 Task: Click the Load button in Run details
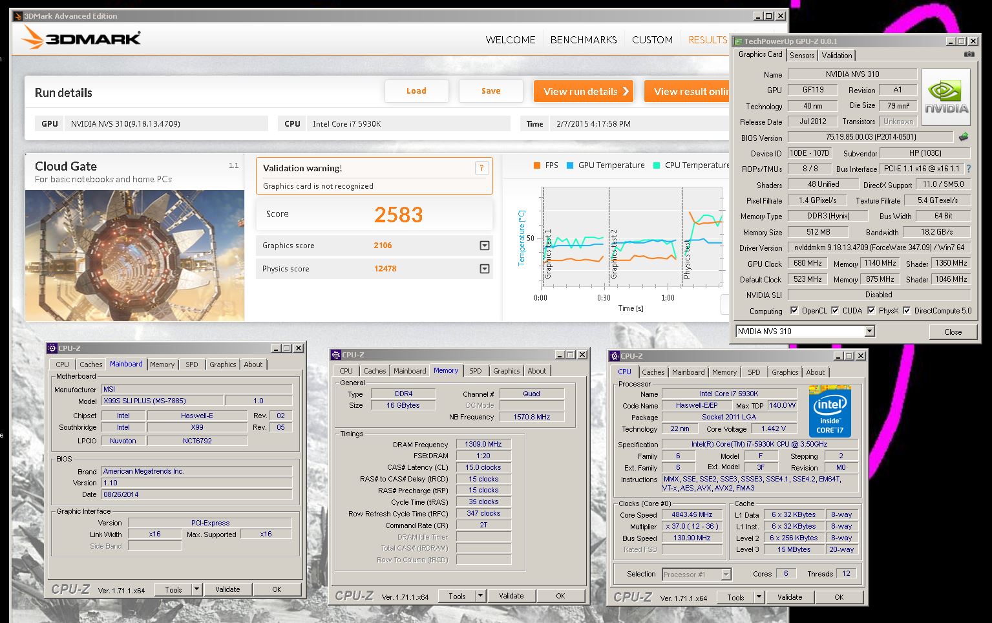coord(416,91)
